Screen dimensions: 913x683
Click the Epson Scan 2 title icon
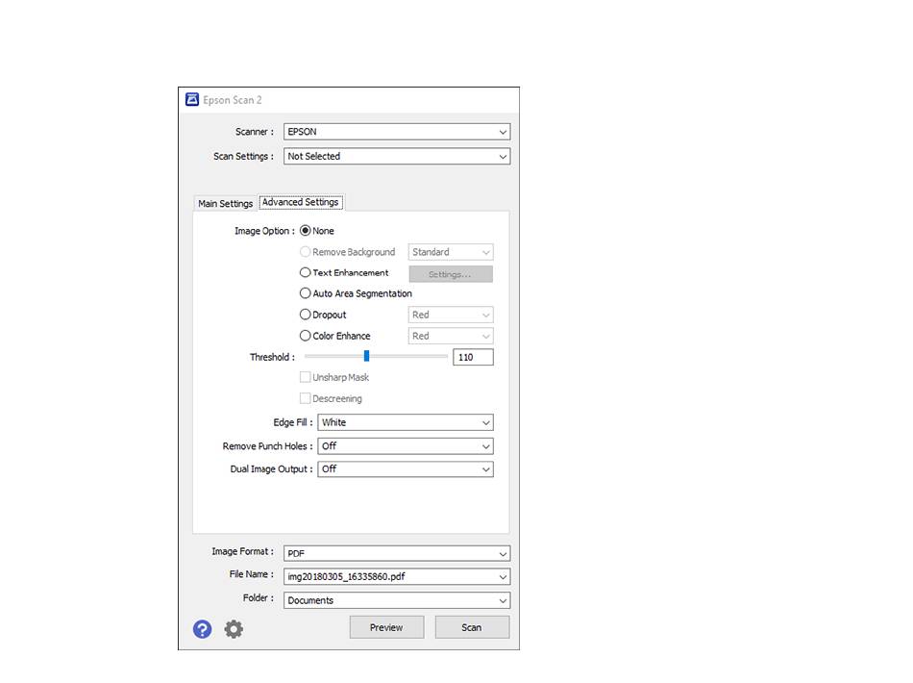click(x=192, y=100)
